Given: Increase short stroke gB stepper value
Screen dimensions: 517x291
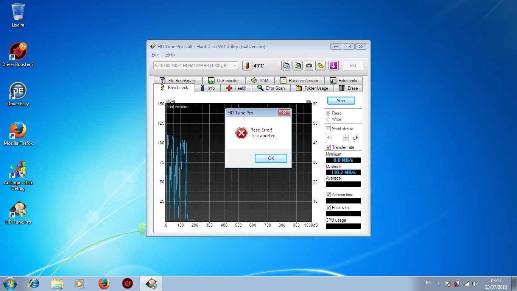Looking at the screenshot, I should pyautogui.click(x=346, y=136).
